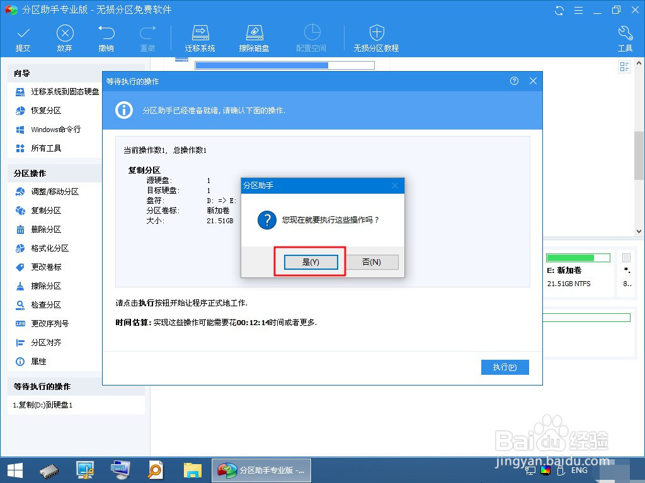Viewport: 645px width, 483px height.
Task: Choose 复制分区 operation in sidebar
Action: pos(38,210)
